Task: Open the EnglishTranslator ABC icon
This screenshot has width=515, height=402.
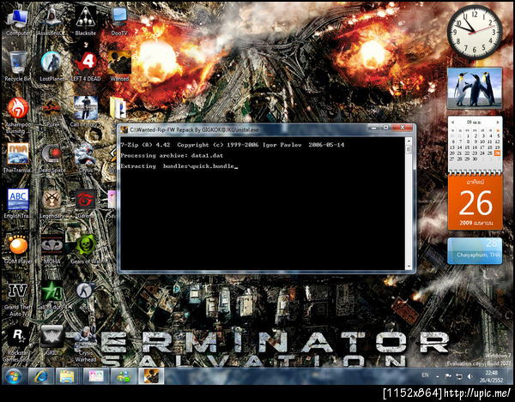Action: tap(18, 204)
